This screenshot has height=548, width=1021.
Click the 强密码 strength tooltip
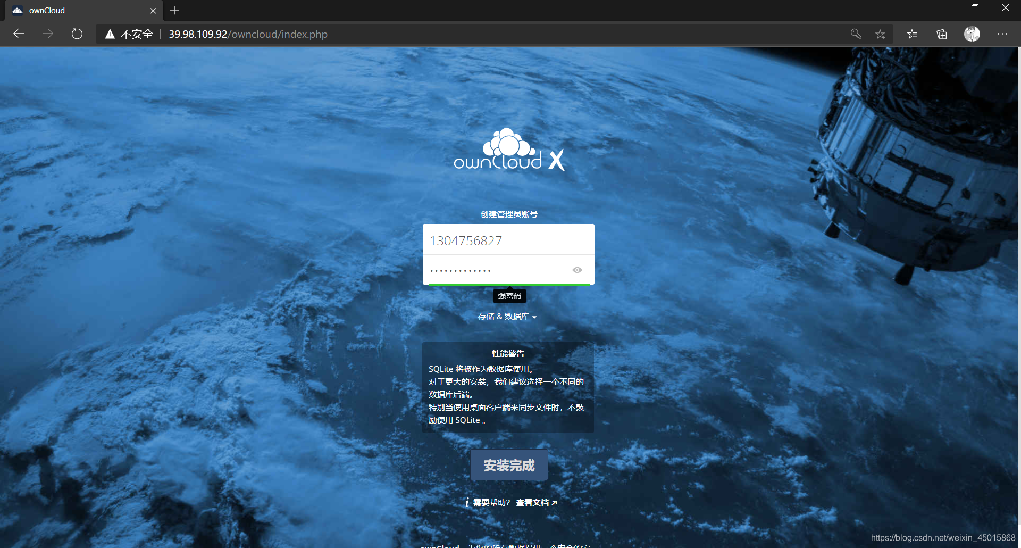click(x=509, y=296)
